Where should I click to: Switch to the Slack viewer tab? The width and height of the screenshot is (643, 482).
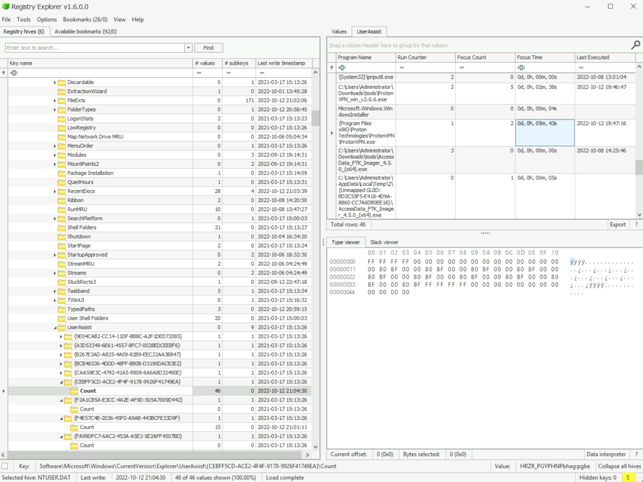384,242
